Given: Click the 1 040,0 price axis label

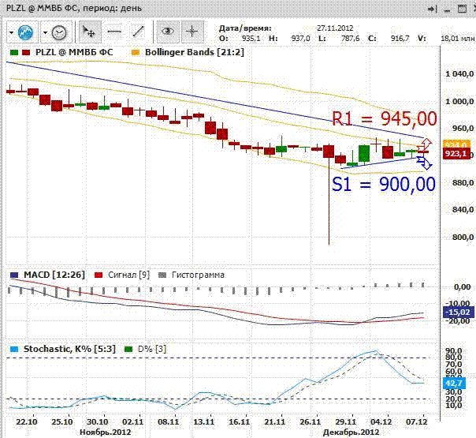Looking at the screenshot, I should (x=459, y=74).
